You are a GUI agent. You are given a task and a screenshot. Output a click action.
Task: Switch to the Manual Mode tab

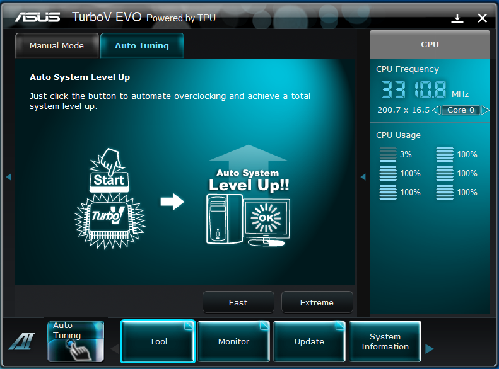57,46
